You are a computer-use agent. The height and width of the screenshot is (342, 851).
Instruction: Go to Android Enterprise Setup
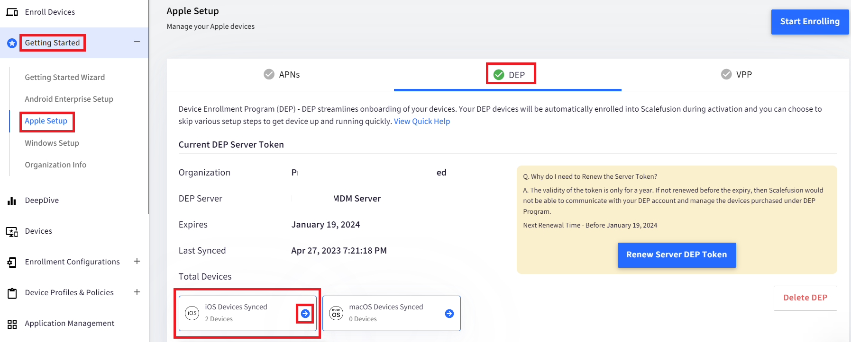[69, 99]
